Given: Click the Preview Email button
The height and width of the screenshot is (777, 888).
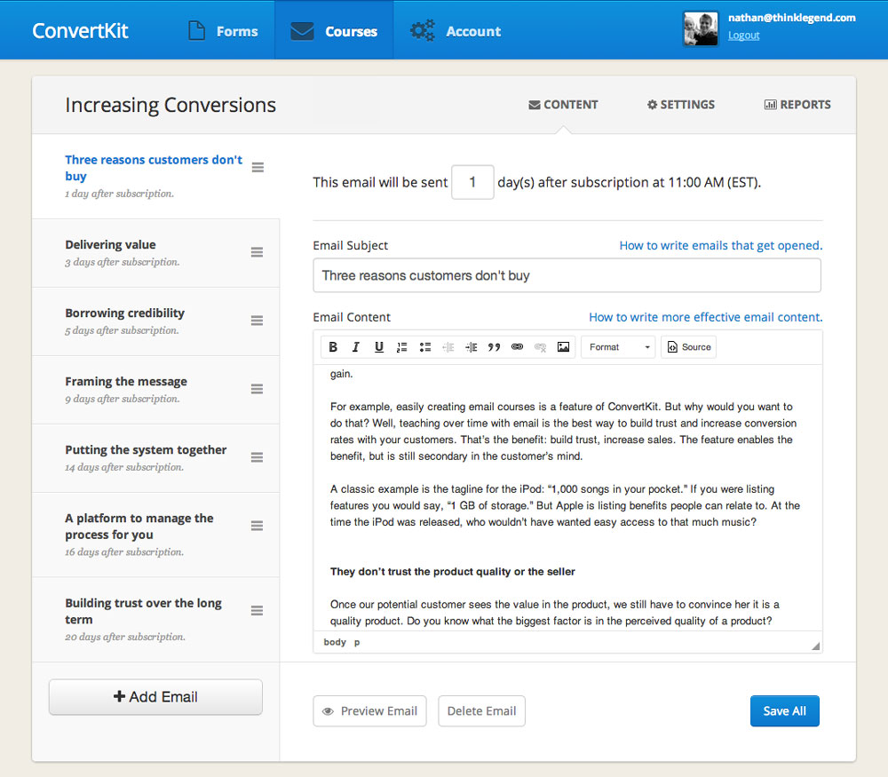Looking at the screenshot, I should [x=369, y=711].
